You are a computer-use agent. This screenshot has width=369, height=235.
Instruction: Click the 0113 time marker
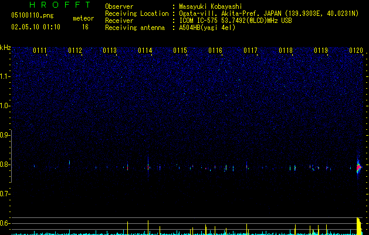pos(110,51)
